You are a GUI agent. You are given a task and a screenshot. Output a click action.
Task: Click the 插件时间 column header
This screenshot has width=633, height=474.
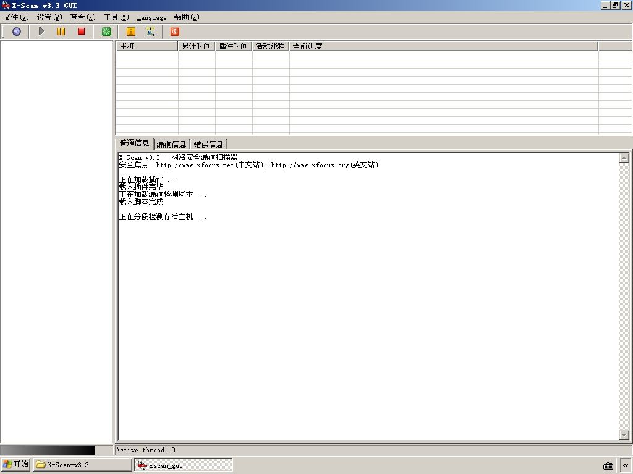[233, 46]
